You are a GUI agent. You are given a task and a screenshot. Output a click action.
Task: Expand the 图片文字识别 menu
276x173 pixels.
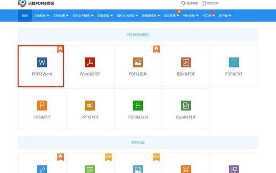127,15
